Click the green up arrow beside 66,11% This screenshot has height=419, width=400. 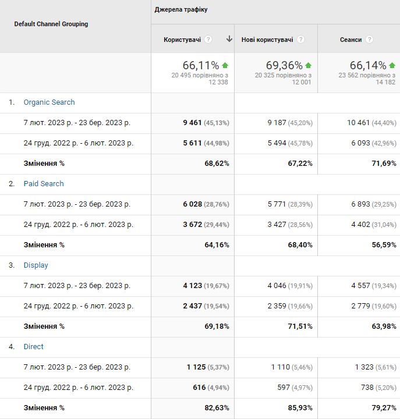tap(225, 65)
